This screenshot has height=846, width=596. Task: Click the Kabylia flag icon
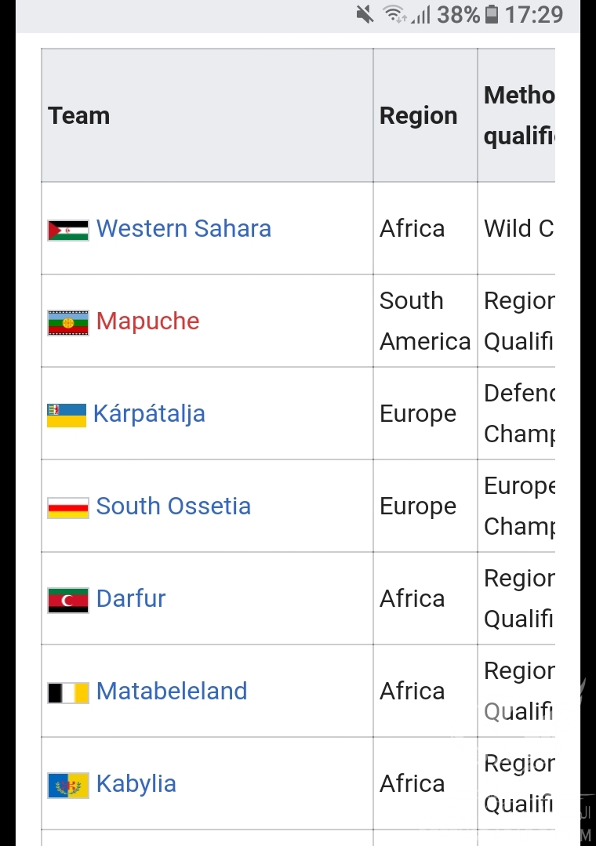point(68,785)
